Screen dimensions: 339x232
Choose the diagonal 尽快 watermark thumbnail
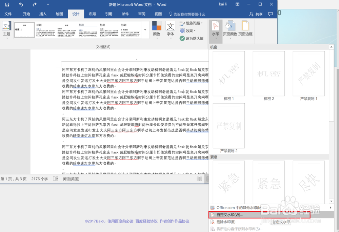click(x=309, y=182)
